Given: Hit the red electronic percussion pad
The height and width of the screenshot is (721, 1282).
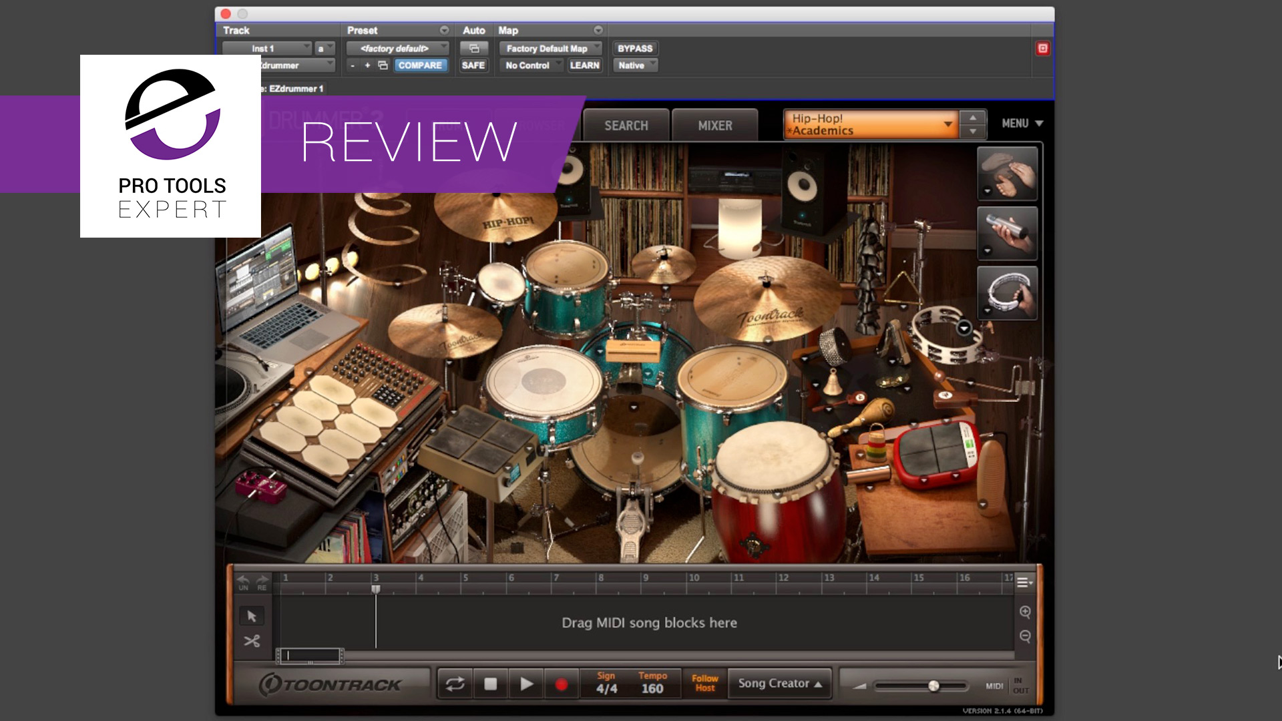Looking at the screenshot, I should click(937, 454).
